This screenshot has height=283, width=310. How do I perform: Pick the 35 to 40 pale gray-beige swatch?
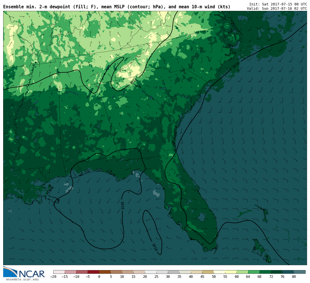pyautogui.click(x=185, y=272)
